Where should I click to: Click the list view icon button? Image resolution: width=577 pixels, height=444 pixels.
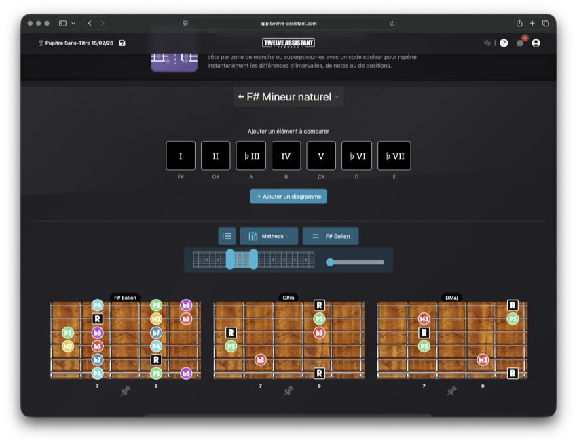227,236
